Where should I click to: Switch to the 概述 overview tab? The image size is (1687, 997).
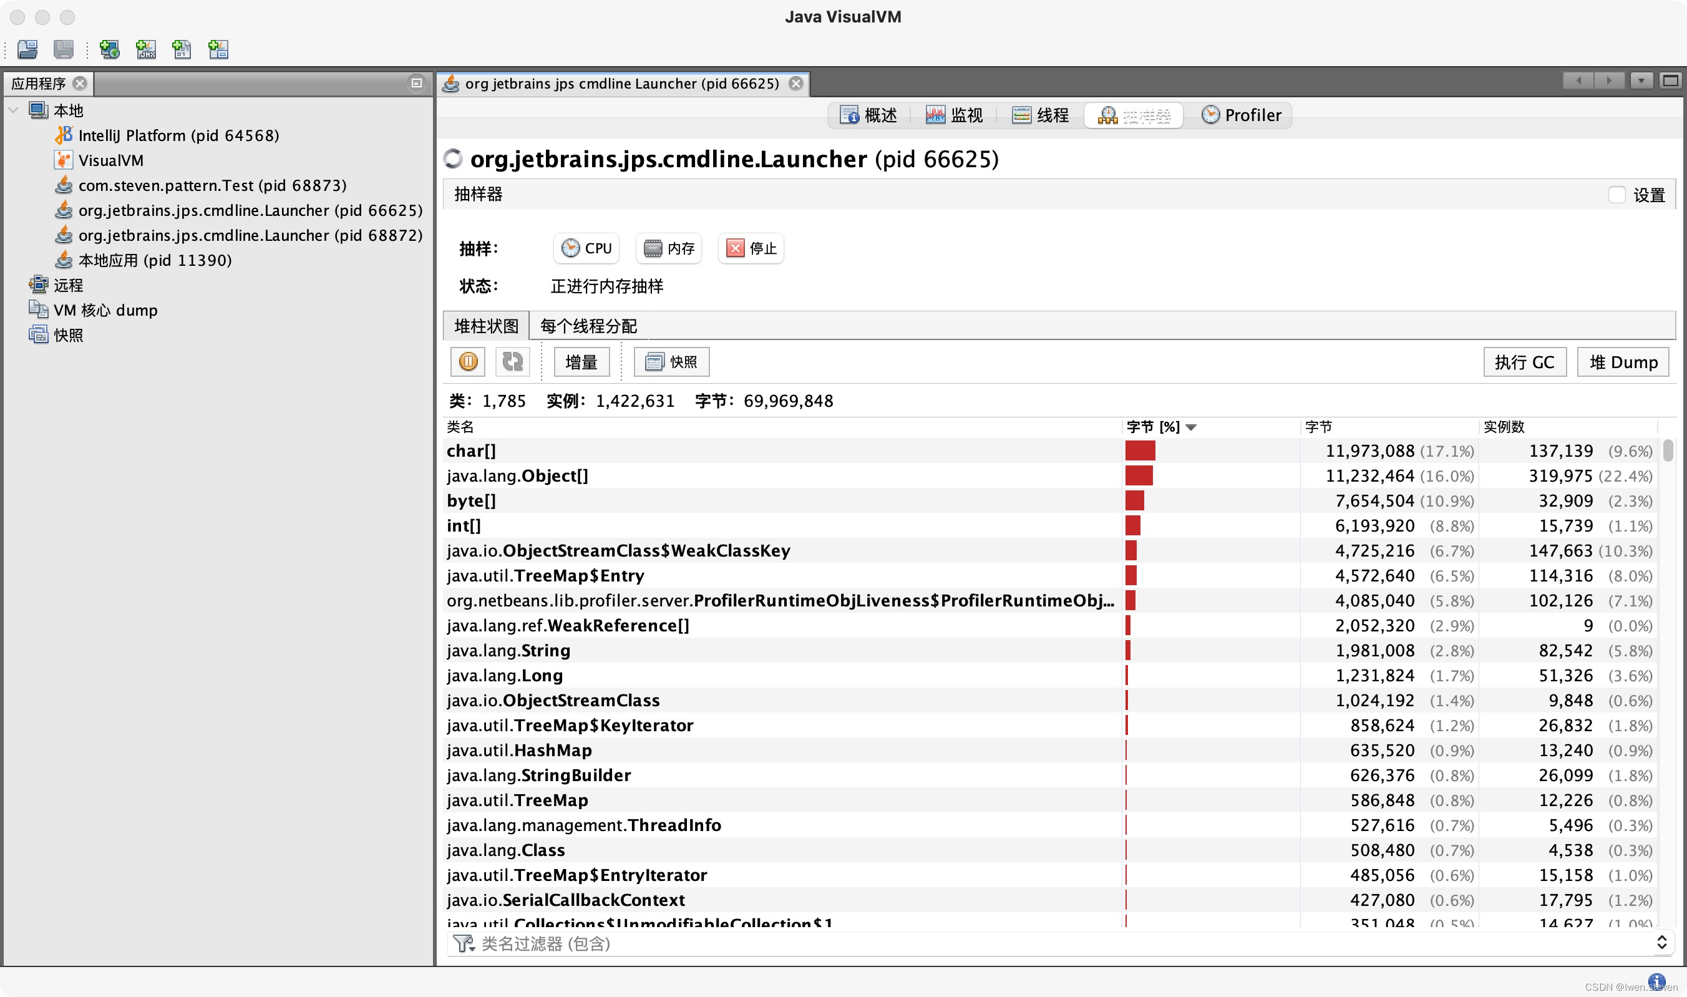868,115
